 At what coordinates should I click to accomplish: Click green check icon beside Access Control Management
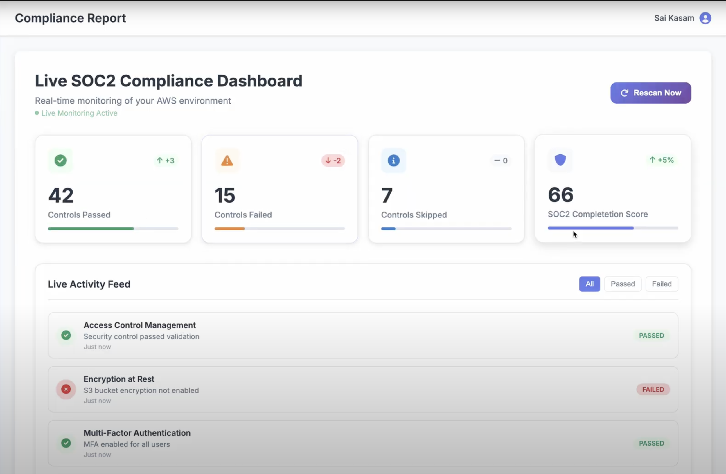point(66,335)
